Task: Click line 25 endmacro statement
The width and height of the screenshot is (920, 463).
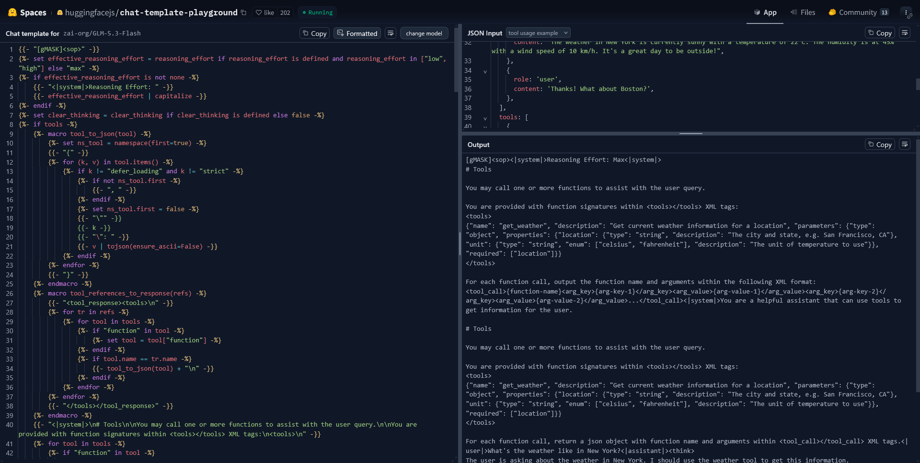Action: 62,284
